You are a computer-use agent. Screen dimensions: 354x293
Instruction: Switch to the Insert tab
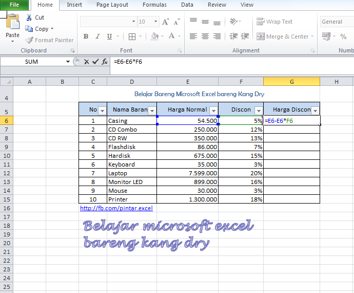point(74,5)
